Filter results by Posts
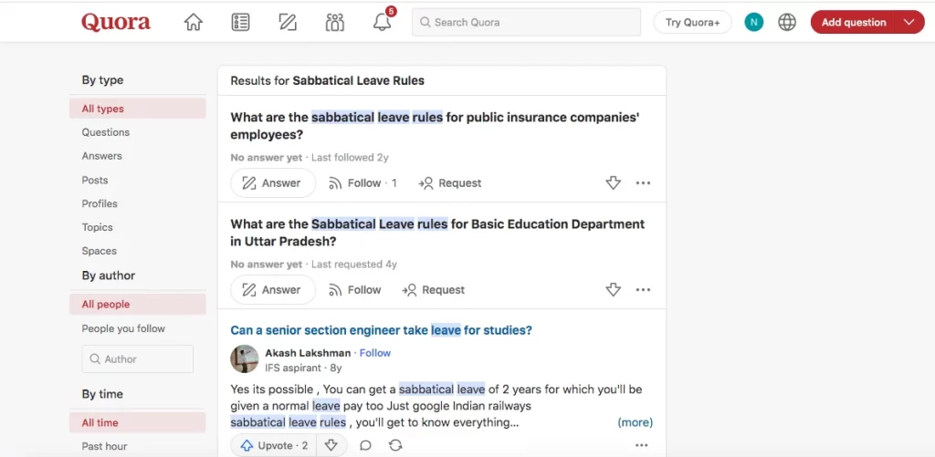The height and width of the screenshot is (457, 935). 95,180
